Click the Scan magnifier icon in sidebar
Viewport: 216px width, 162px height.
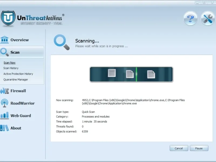point(4,52)
